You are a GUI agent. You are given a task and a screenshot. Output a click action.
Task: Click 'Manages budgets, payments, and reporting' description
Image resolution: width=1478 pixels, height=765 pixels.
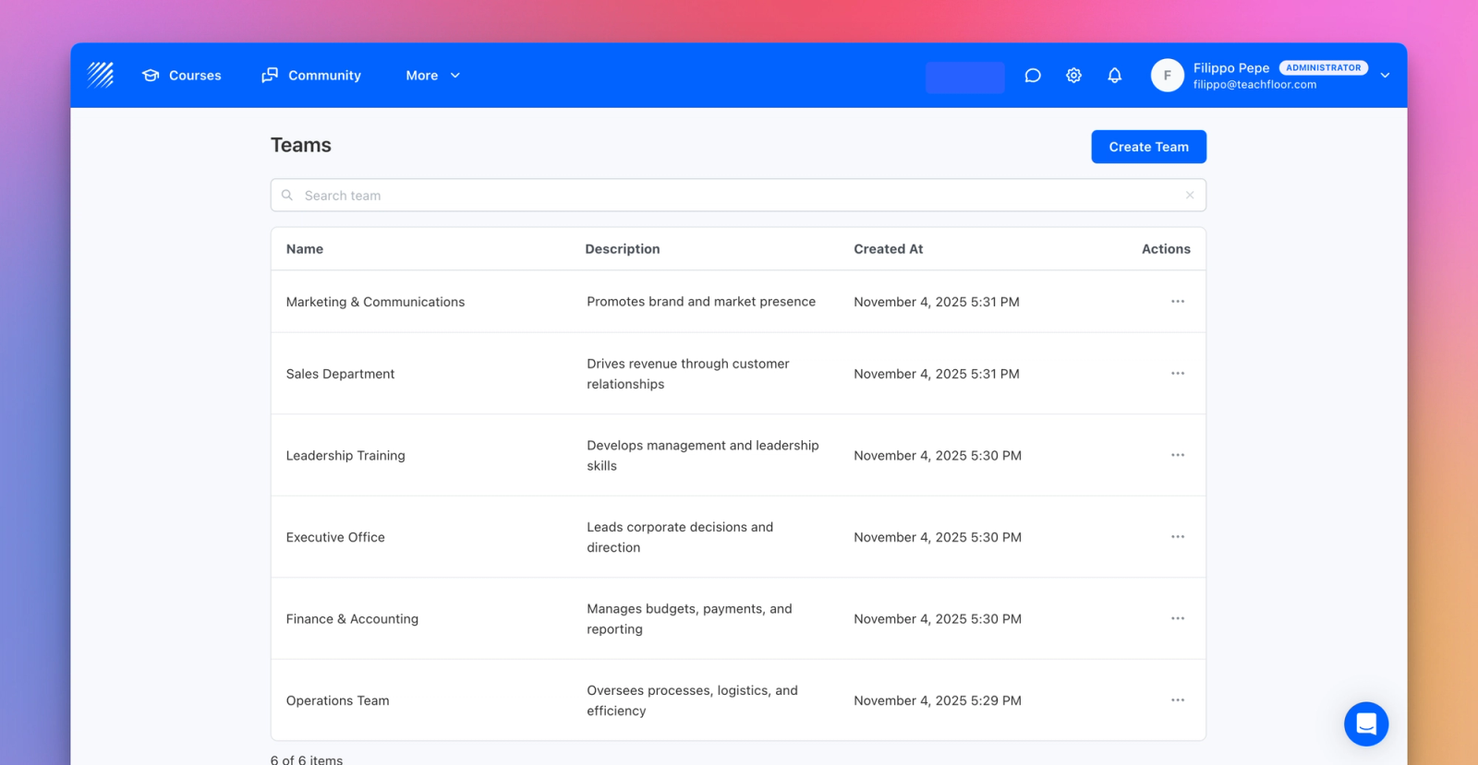689,619
